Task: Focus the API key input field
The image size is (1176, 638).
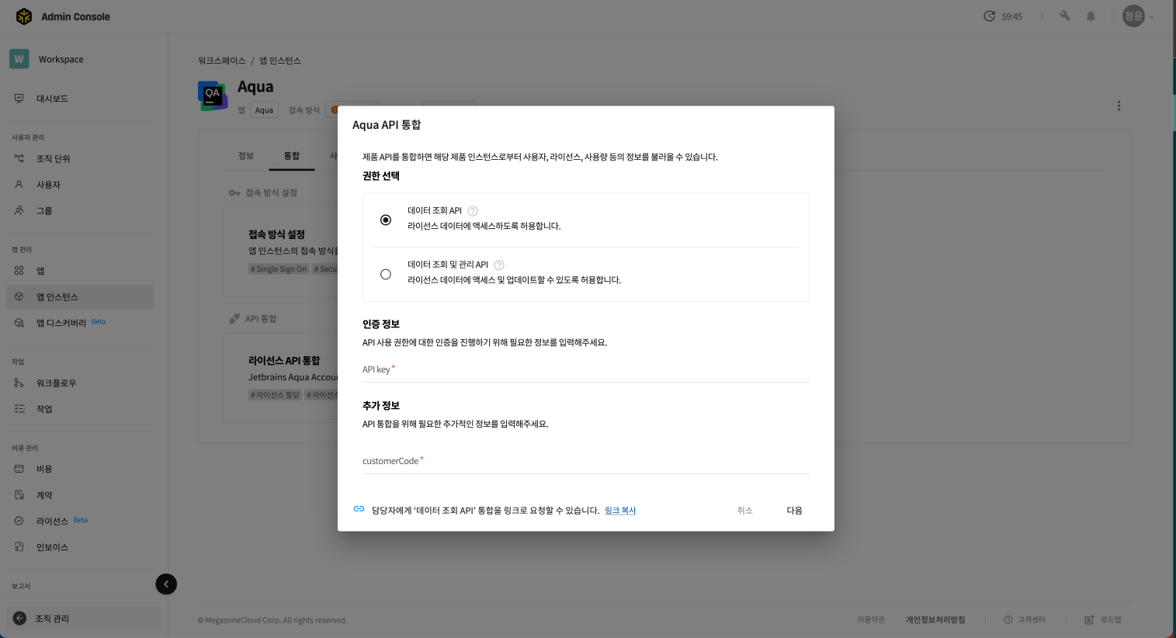Action: pyautogui.click(x=586, y=369)
